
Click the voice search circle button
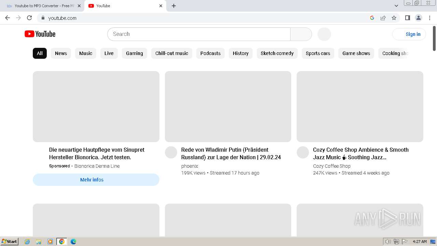324,34
